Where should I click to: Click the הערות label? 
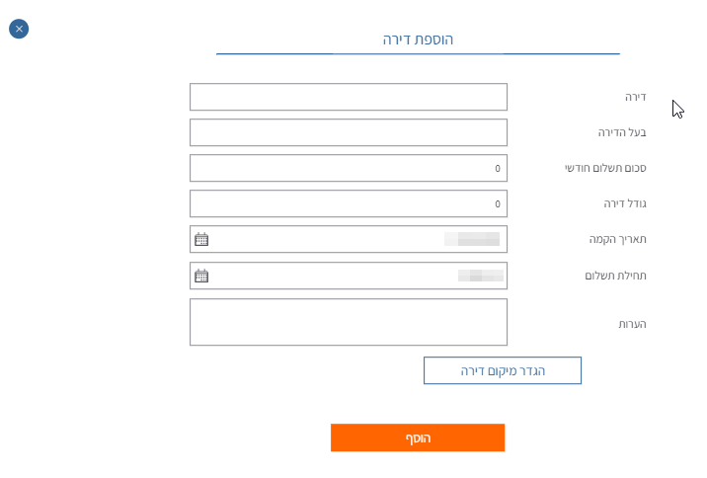coord(631,323)
